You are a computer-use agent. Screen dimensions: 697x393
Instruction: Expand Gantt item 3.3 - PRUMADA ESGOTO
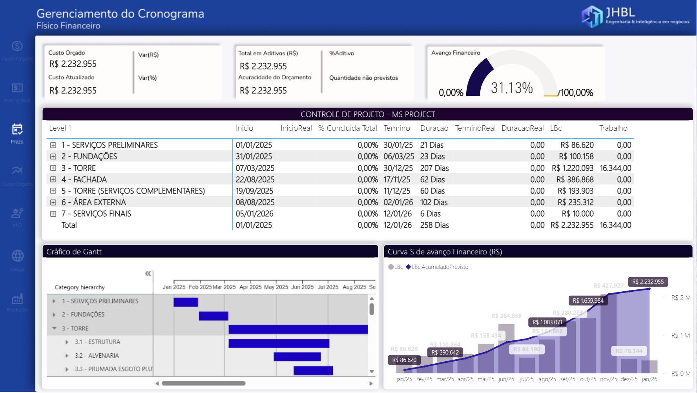67,369
